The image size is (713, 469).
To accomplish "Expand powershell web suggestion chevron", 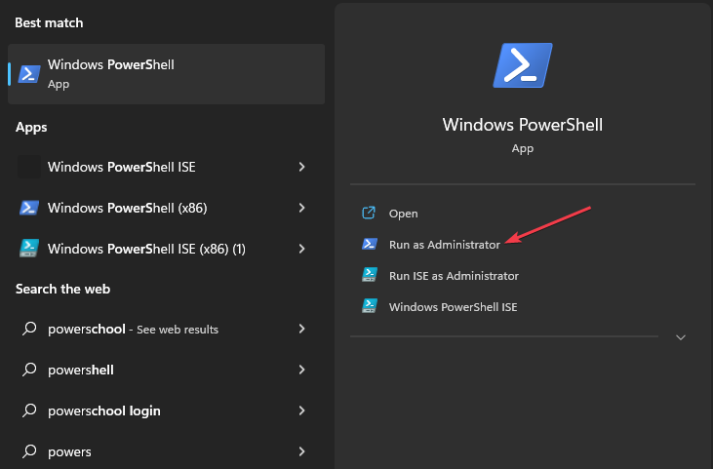I will pyautogui.click(x=302, y=370).
